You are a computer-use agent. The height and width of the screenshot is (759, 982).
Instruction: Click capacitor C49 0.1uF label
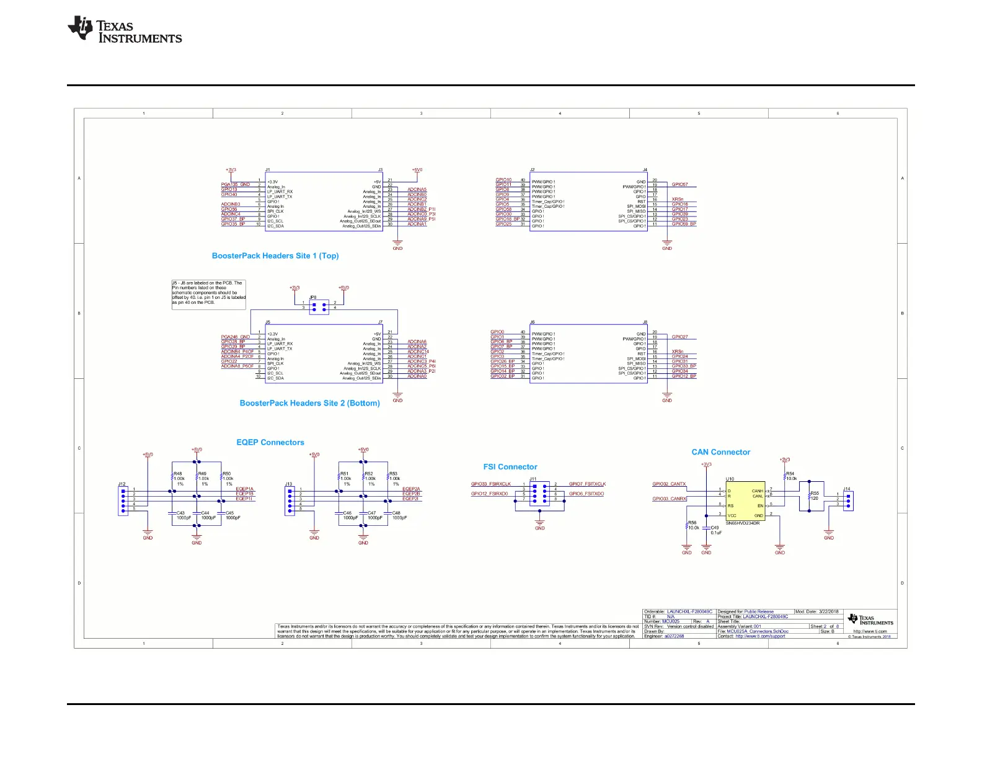716,530
